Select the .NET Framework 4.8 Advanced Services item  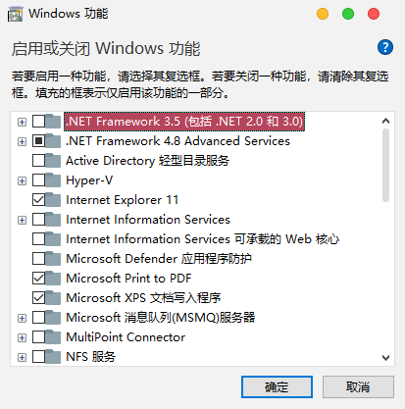point(177,141)
